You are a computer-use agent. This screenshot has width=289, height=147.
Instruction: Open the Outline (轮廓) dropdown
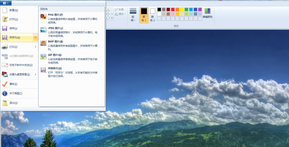click(x=120, y=9)
